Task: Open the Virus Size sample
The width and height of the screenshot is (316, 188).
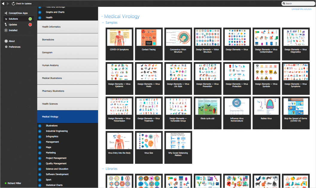Action: pyautogui.click(x=149, y=148)
